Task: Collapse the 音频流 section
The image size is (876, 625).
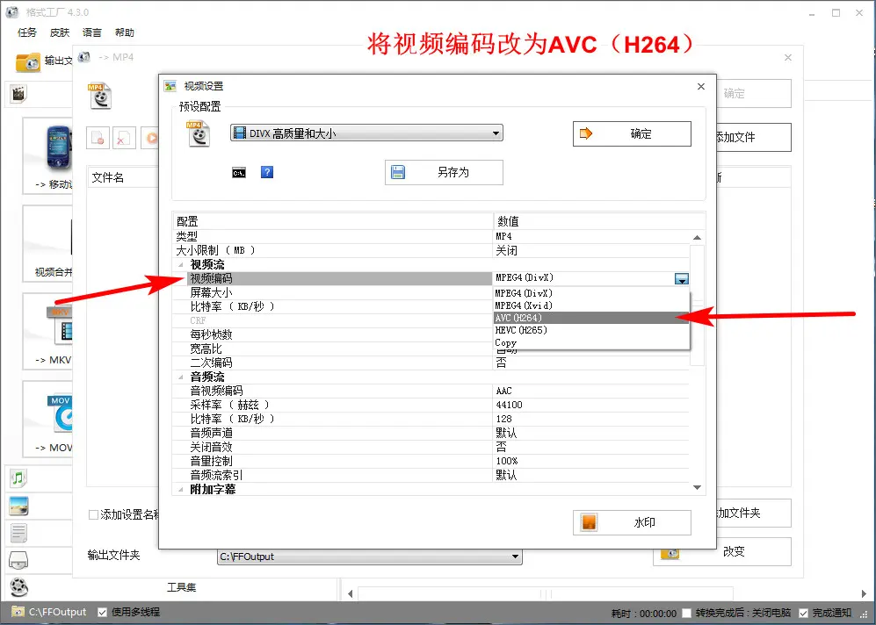Action: click(182, 377)
